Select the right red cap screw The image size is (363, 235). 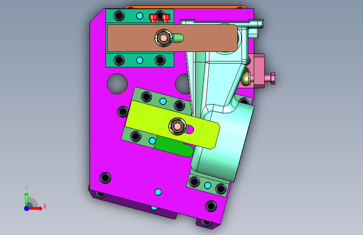click(166, 18)
